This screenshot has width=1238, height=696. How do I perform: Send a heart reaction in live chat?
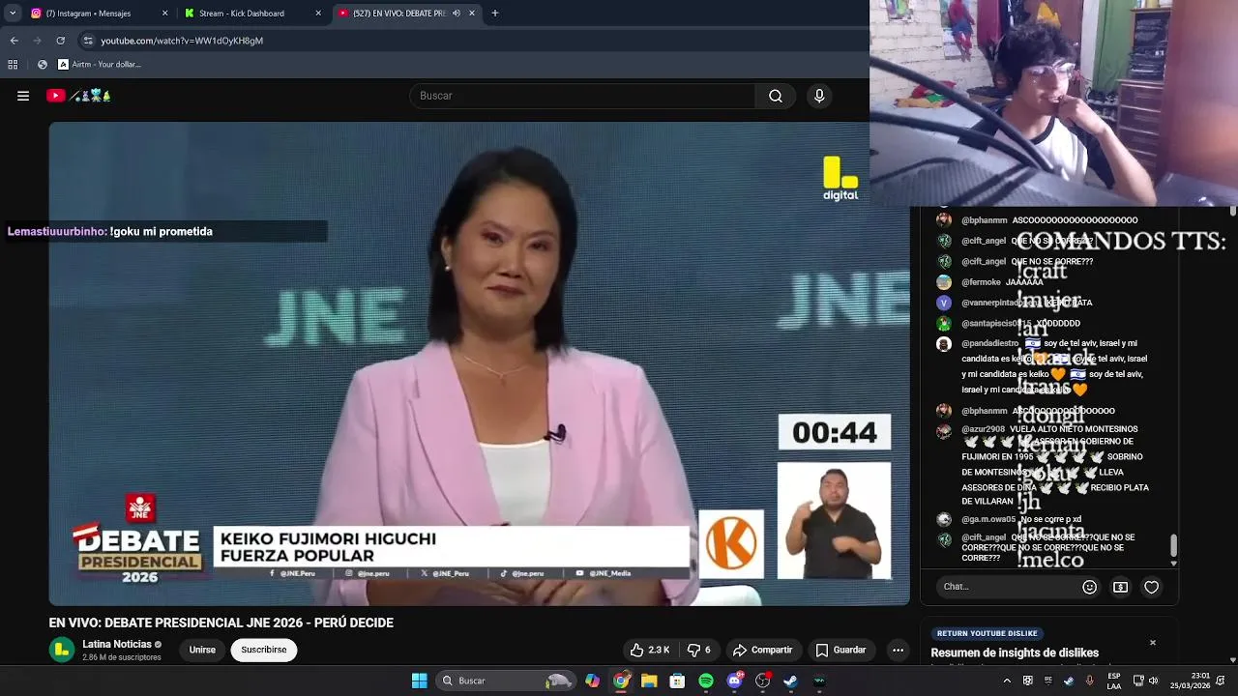pyautogui.click(x=1151, y=587)
